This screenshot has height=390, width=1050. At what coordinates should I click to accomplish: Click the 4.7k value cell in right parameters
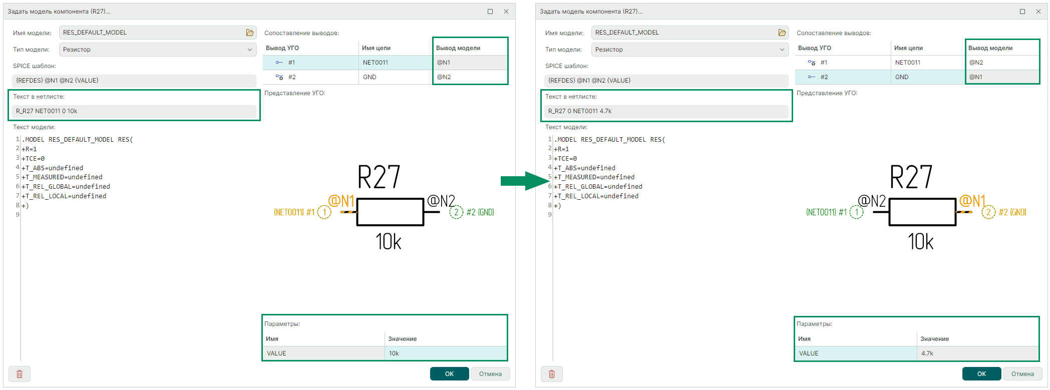[x=978, y=353]
